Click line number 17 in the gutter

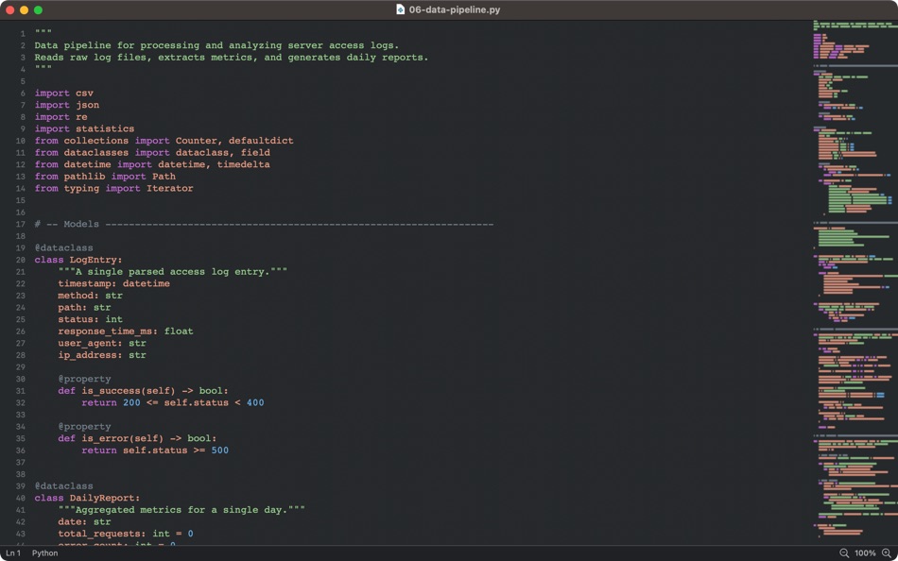coord(21,225)
